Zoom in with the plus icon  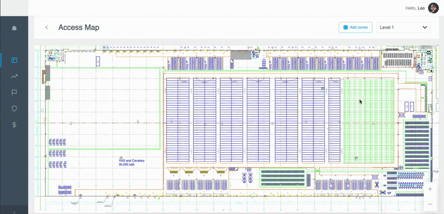(430, 189)
